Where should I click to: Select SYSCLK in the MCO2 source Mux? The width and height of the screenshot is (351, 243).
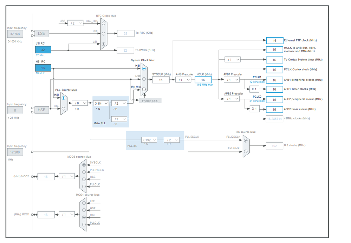[x=84, y=165]
